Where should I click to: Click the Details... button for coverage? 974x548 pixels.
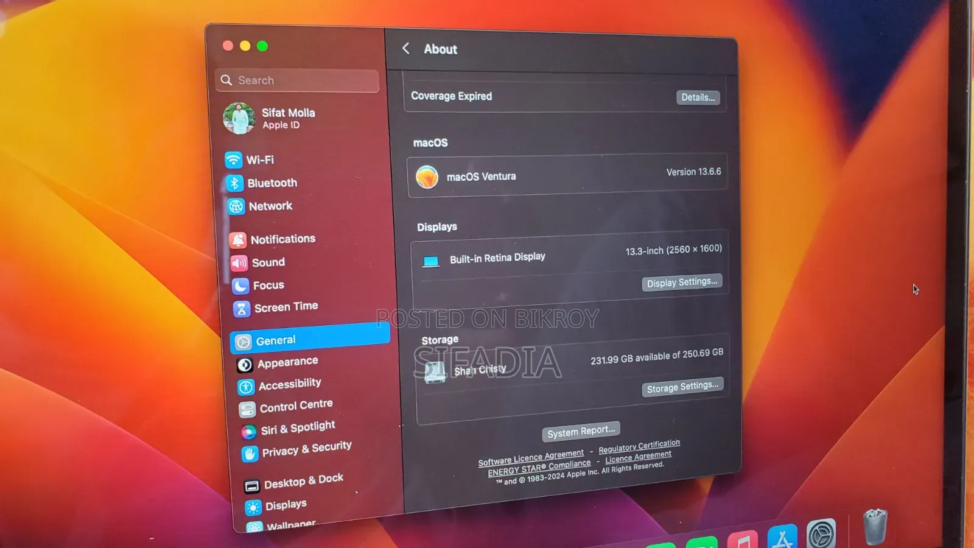click(698, 97)
